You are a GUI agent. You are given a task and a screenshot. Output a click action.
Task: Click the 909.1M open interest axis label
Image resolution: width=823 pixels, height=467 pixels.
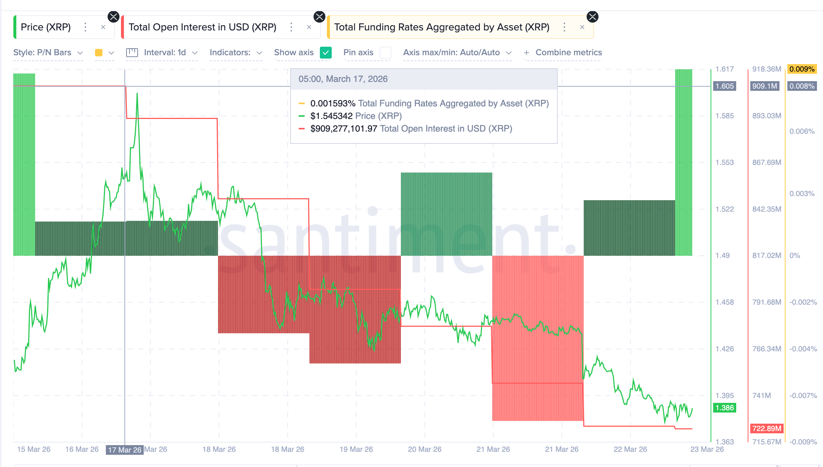pos(764,86)
